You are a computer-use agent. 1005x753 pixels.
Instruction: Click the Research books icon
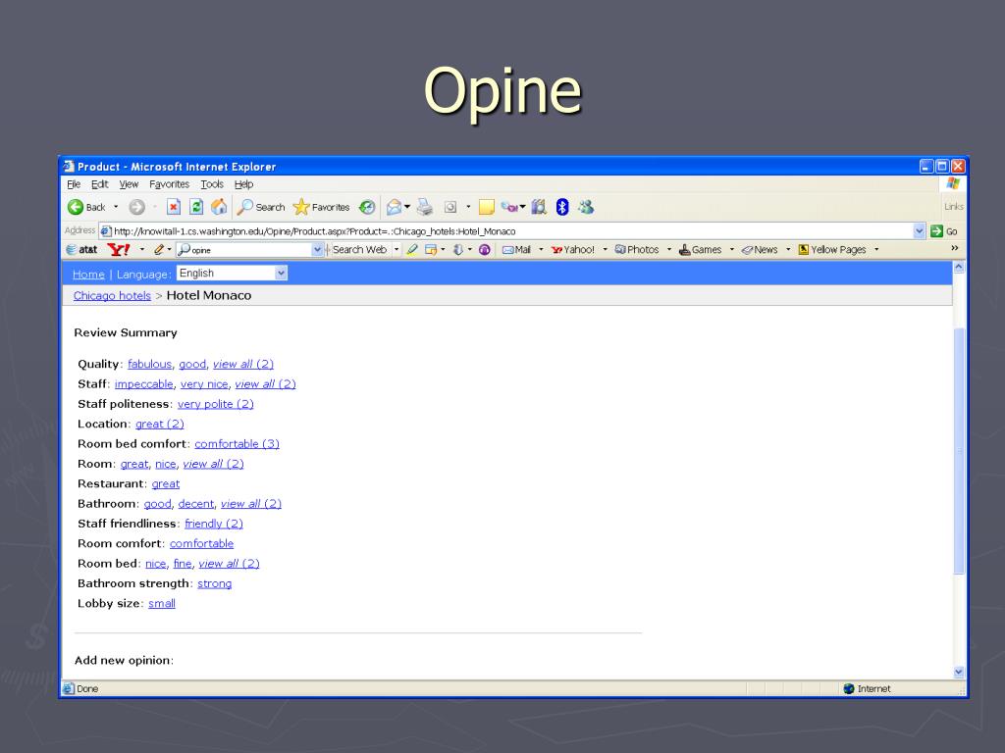[539, 207]
